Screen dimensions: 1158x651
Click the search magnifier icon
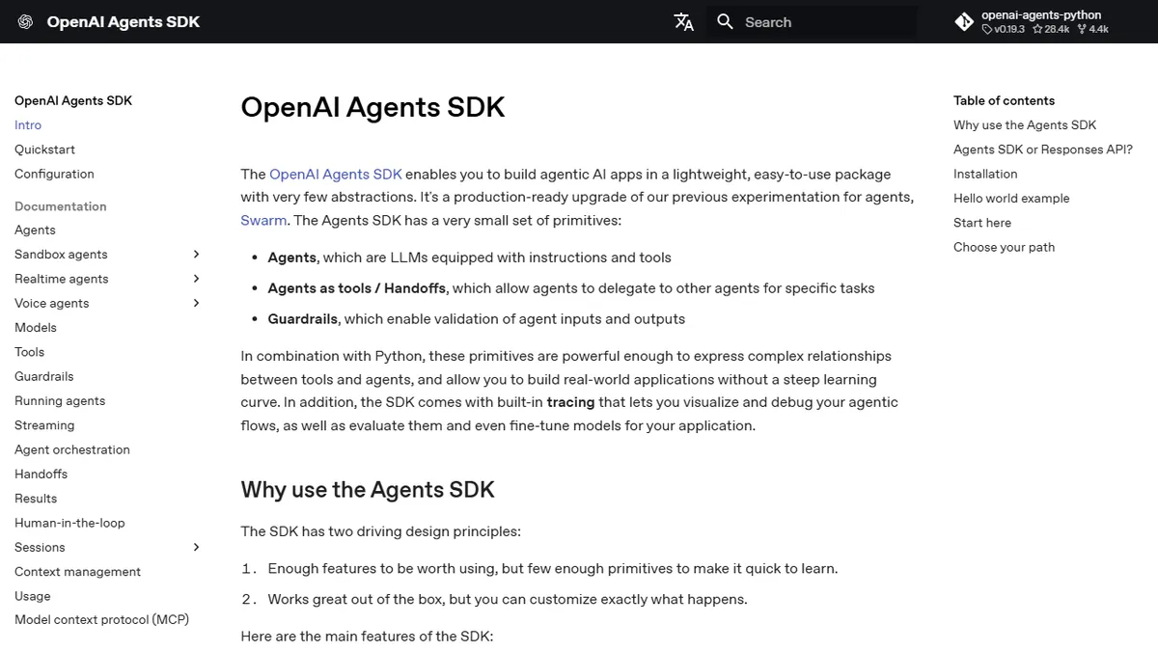726,21
